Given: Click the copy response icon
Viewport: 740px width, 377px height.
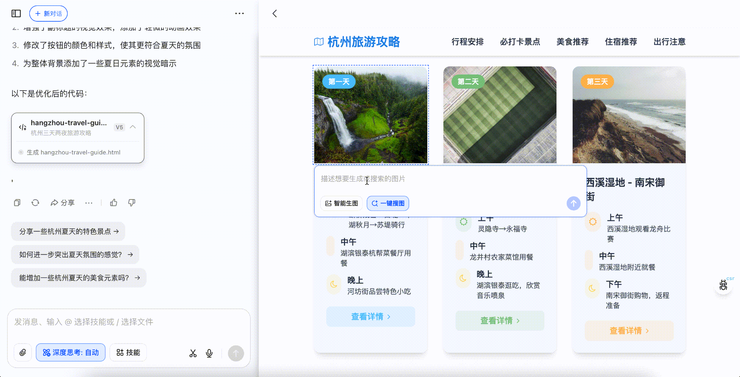Looking at the screenshot, I should 17,203.
